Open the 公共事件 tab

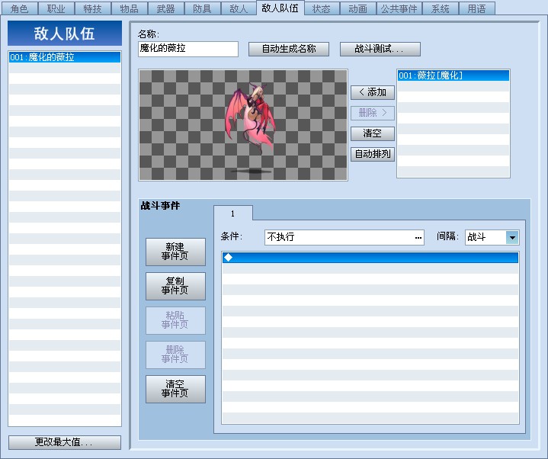(399, 8)
